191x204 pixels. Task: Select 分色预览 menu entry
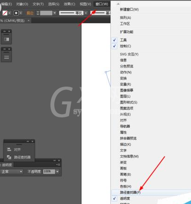(x=151, y=66)
